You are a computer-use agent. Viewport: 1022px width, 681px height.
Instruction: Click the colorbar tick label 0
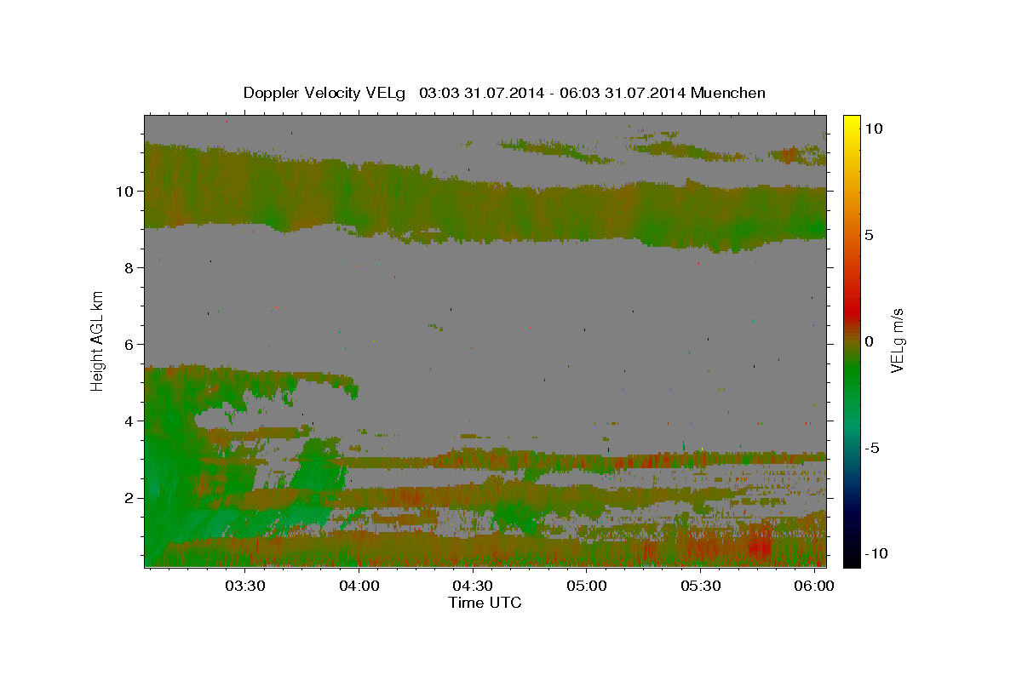pyautogui.click(x=870, y=341)
